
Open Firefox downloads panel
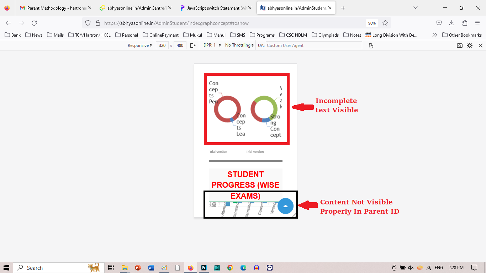tap(451, 23)
